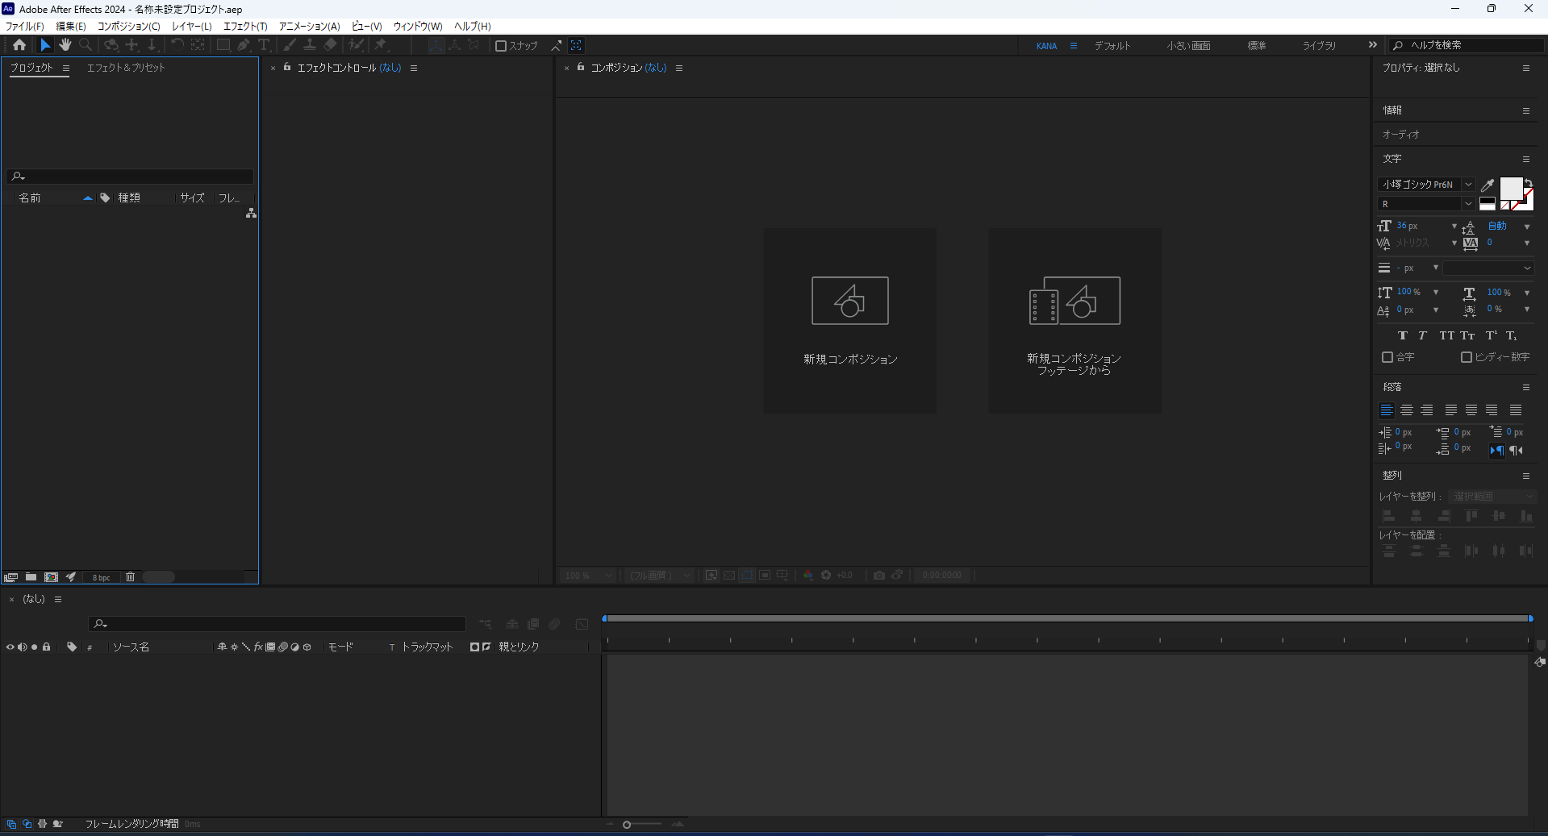Enable the Snap (スナップ) checkbox
This screenshot has height=836, width=1548.
click(x=500, y=46)
